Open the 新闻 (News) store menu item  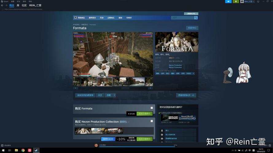[x=120, y=18]
